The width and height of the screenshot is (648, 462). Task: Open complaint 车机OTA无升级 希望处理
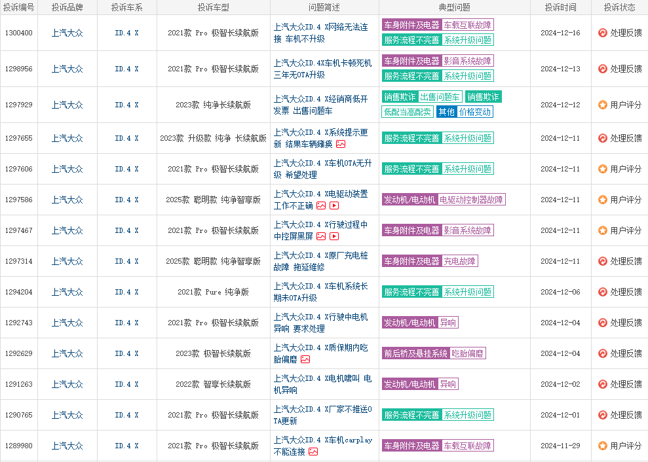click(322, 169)
